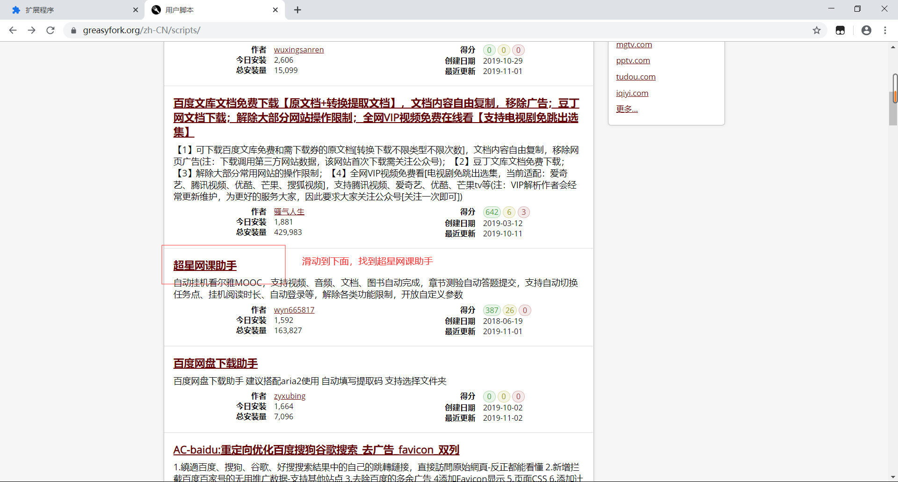Visit author zyxubing's profile
The image size is (898, 482).
point(290,396)
